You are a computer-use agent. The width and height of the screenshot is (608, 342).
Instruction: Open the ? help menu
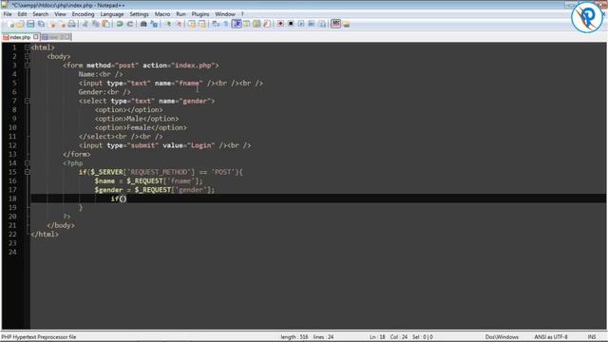(242, 14)
